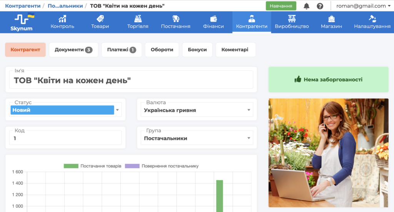394x212 pixels.
Task: Open the Контрагенти section
Action: [x=252, y=22]
